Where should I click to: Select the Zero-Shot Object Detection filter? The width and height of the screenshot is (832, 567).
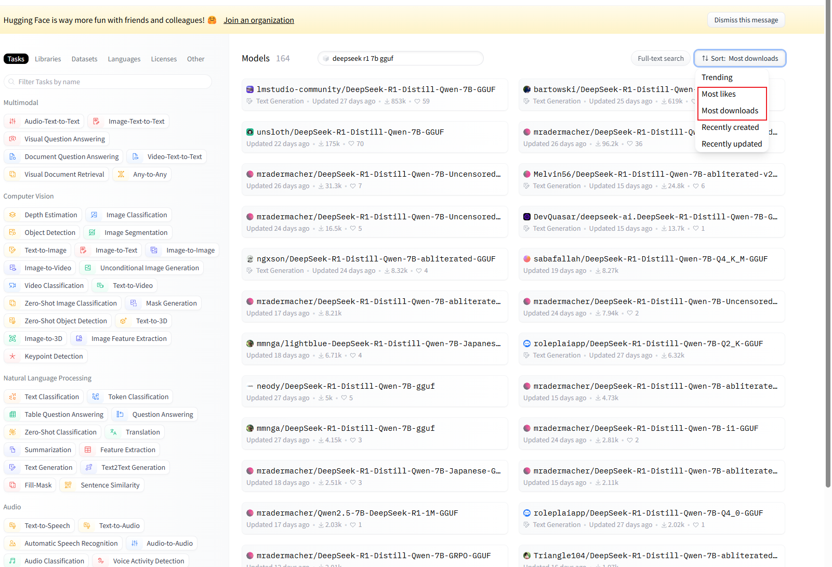click(x=58, y=321)
